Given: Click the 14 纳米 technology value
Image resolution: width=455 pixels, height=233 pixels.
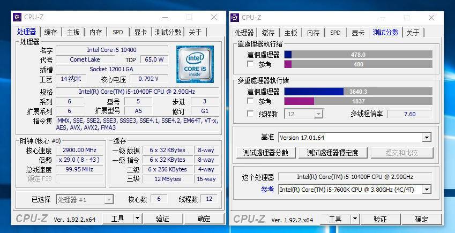Looking at the screenshot, I should [x=71, y=79].
